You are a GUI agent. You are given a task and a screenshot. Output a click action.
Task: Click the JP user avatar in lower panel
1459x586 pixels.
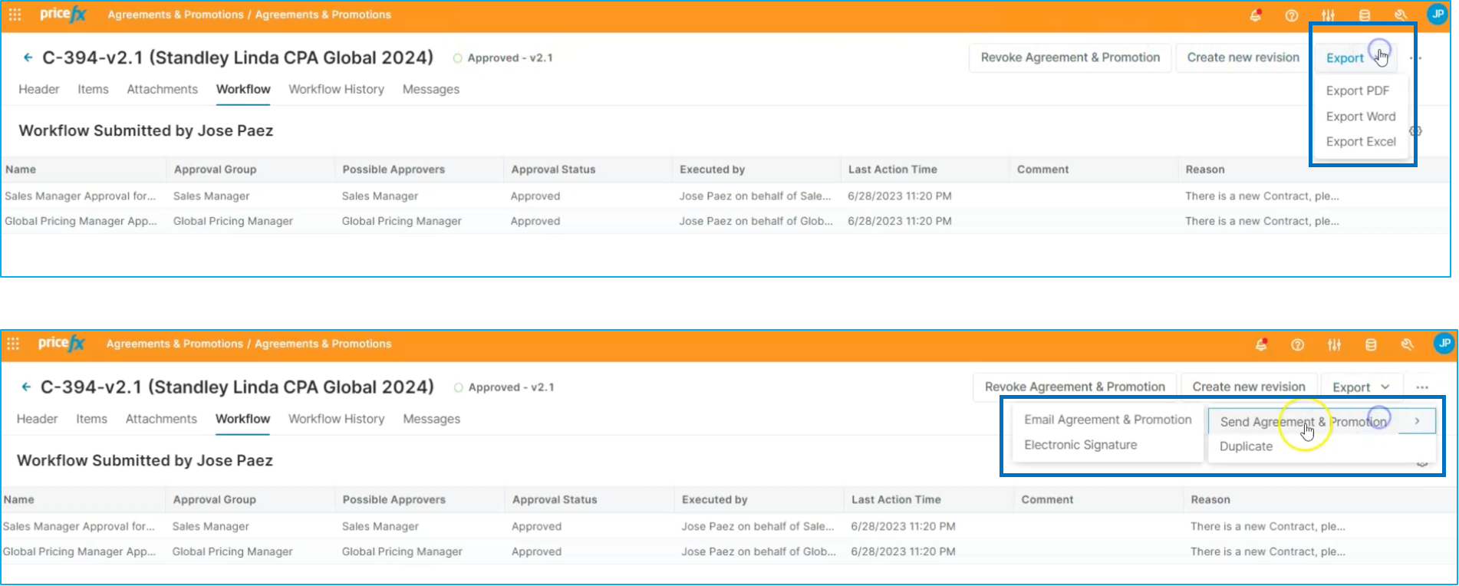[1444, 344]
